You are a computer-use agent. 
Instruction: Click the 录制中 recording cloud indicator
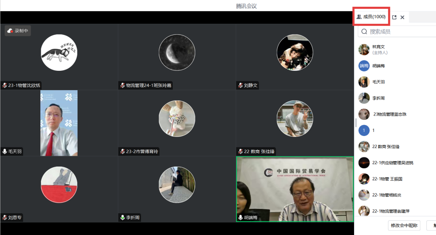(x=18, y=31)
